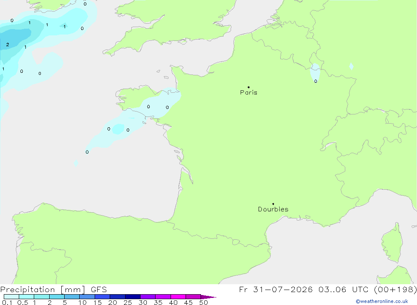Image resolution: width=417 pixels, height=305 pixels.
Task: Pick the 20–25 mm legend color swatch
Action: (118, 297)
